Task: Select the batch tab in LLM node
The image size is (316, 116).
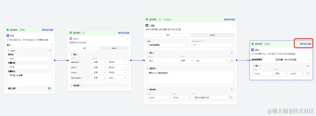Action: 212,35
